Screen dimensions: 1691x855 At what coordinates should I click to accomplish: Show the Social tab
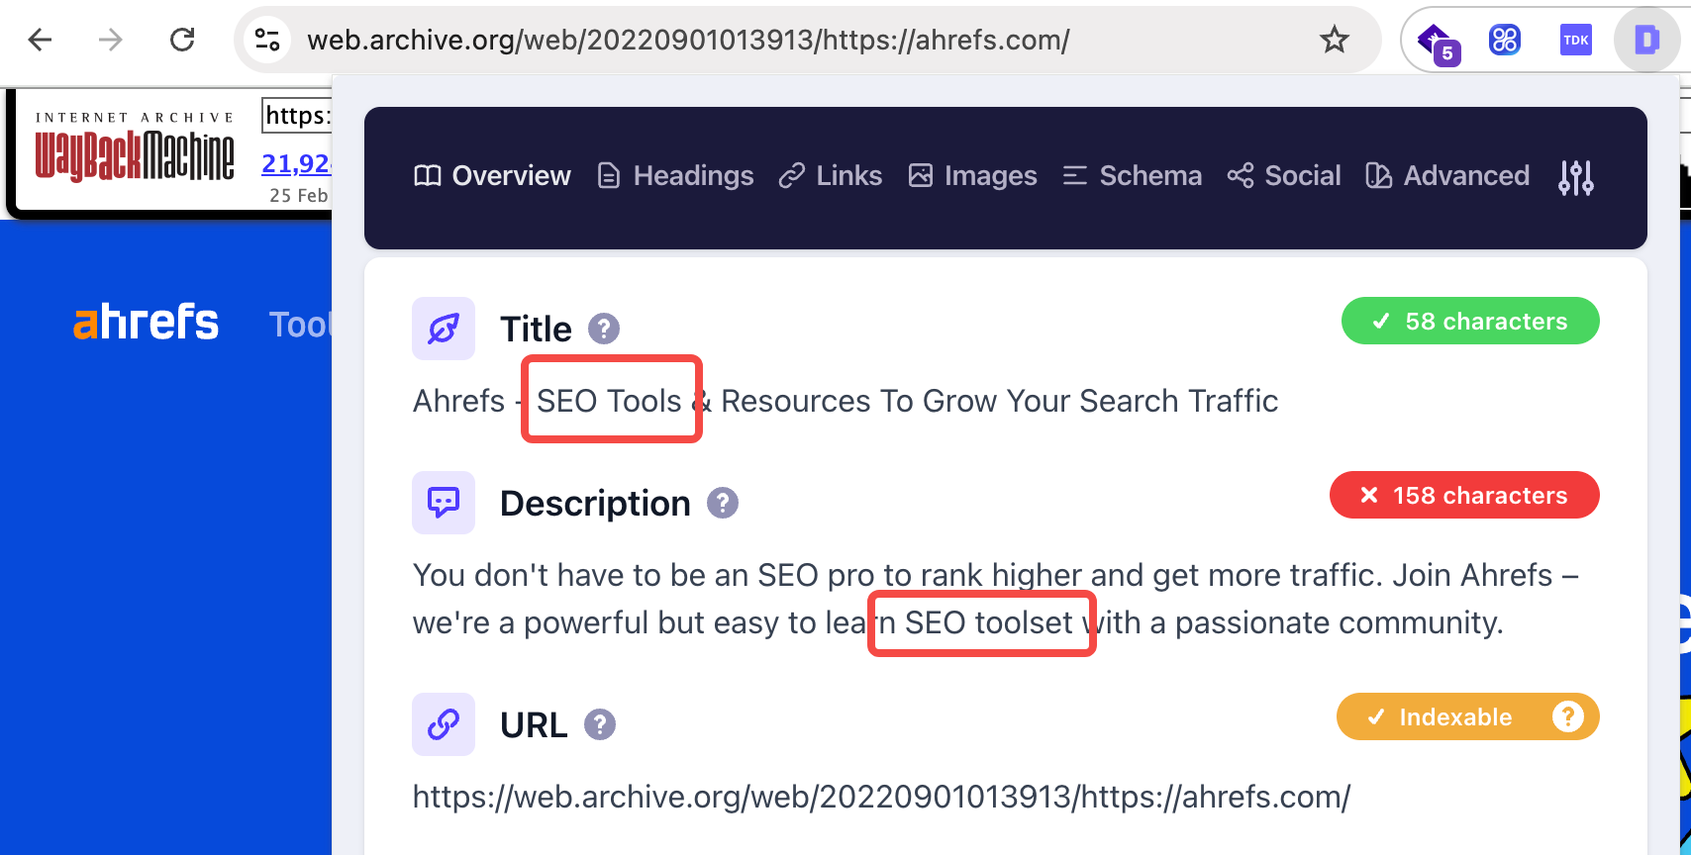point(1284,176)
